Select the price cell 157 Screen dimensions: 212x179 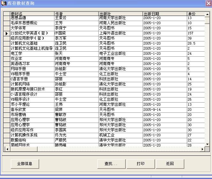(x=196, y=33)
